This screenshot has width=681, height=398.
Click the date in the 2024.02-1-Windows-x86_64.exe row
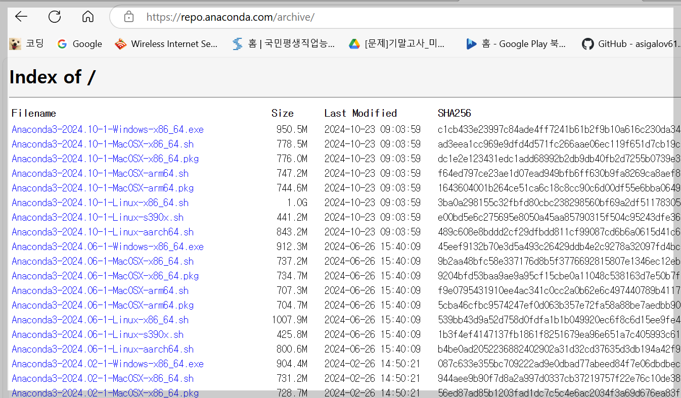373,364
